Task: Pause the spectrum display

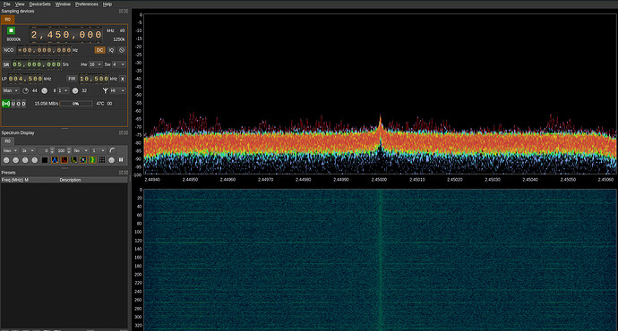Action: pos(121,160)
